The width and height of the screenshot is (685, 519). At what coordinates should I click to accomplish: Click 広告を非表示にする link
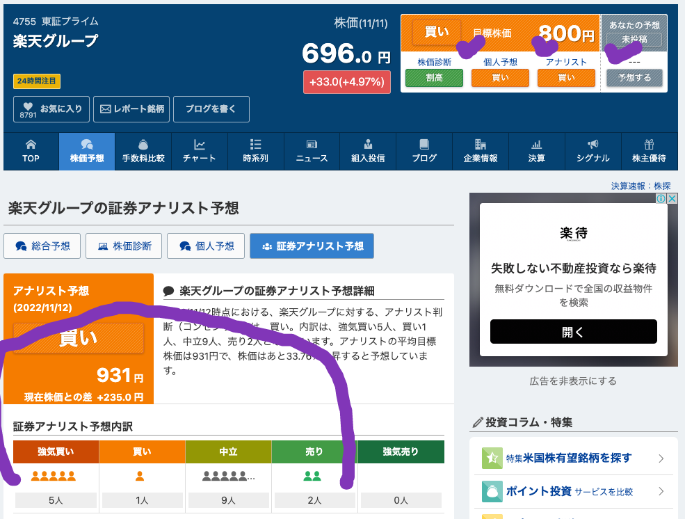[x=573, y=381]
